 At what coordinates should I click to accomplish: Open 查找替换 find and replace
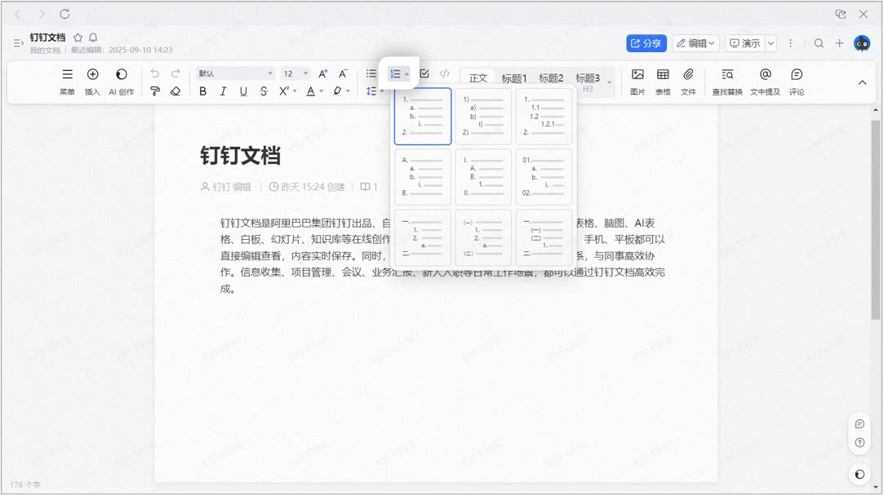tap(727, 82)
